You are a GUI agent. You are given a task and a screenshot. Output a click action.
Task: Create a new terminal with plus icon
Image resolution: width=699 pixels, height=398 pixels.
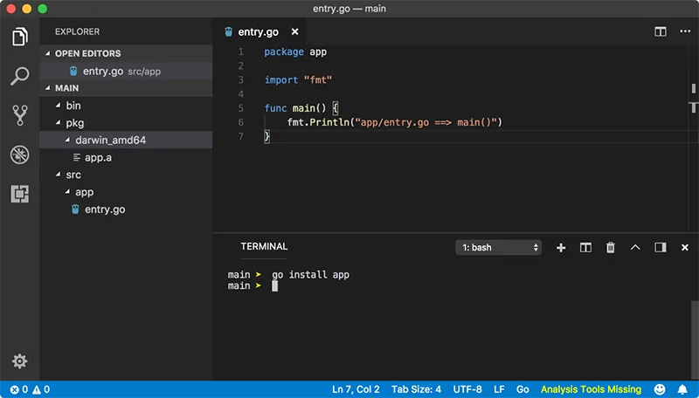[561, 248]
